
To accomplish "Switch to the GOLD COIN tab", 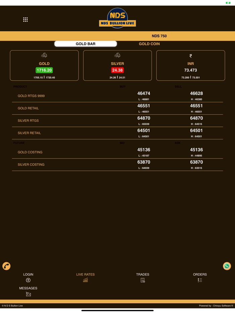I will point(149,44).
